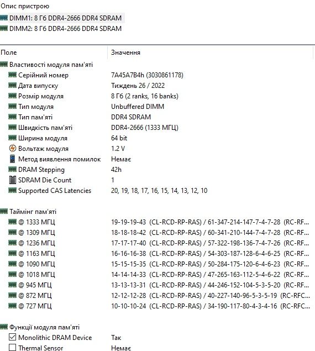Select timing 17-17-17-40 row value
Image resolution: width=315 pixels, height=351 pixels.
[210, 243]
